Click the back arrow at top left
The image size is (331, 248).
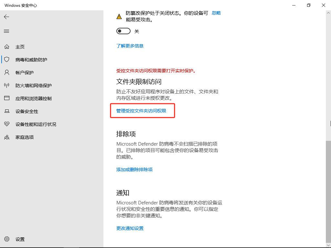(x=6, y=17)
